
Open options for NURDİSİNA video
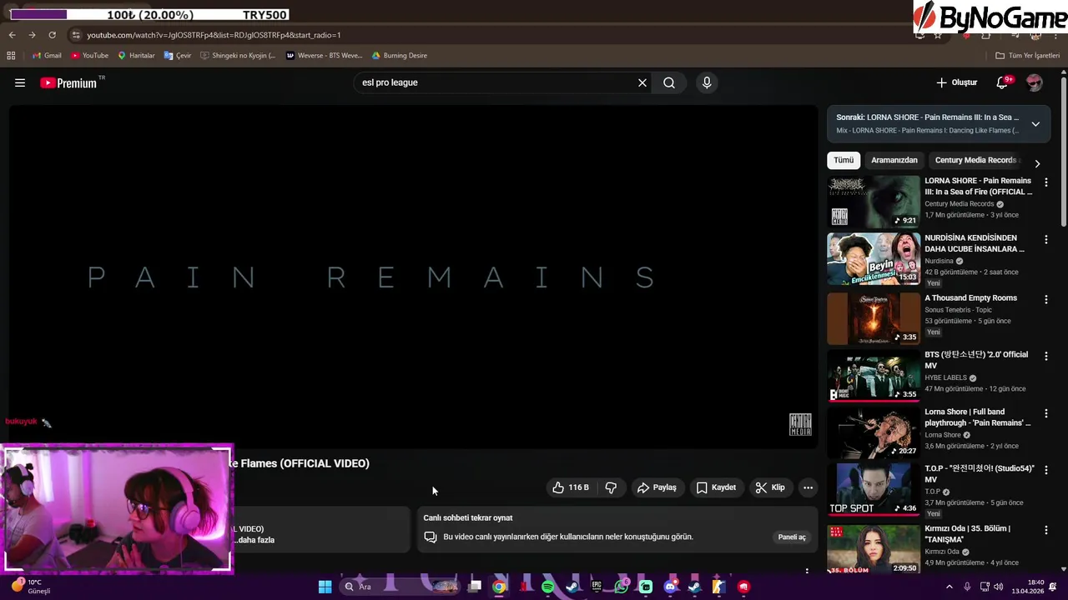click(1045, 239)
